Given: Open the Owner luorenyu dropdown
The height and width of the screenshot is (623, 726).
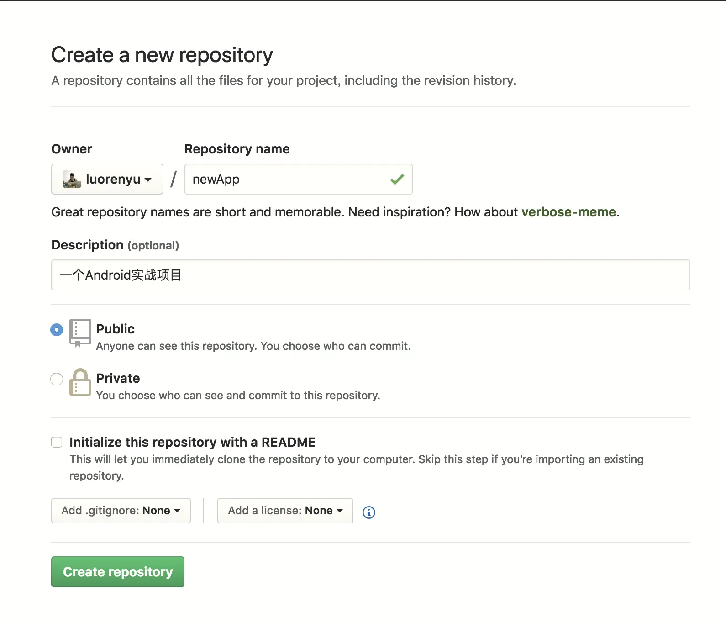Looking at the screenshot, I should point(107,179).
